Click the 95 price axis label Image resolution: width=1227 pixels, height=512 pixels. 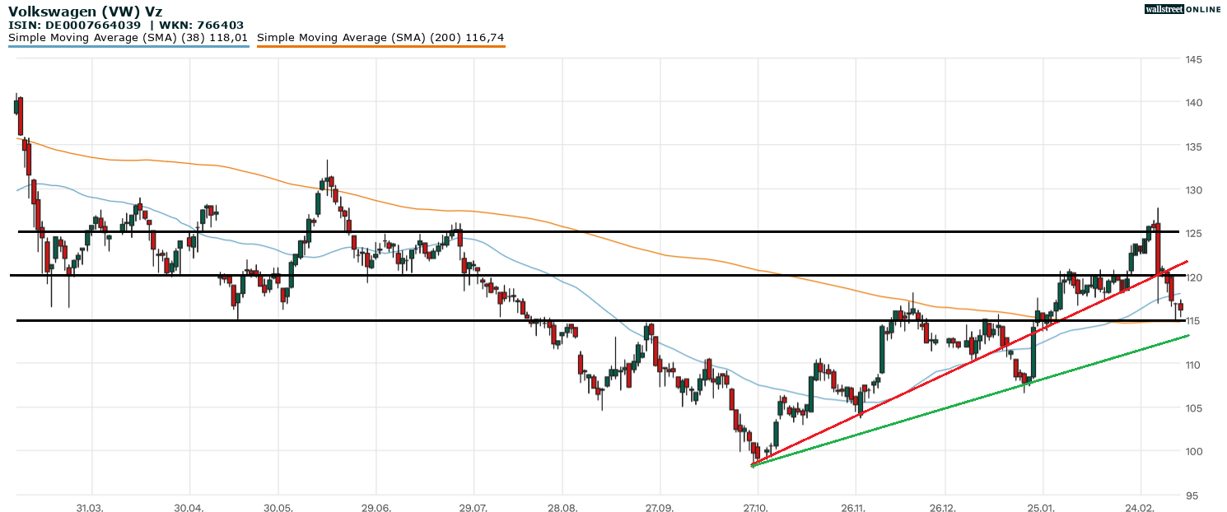(1191, 496)
